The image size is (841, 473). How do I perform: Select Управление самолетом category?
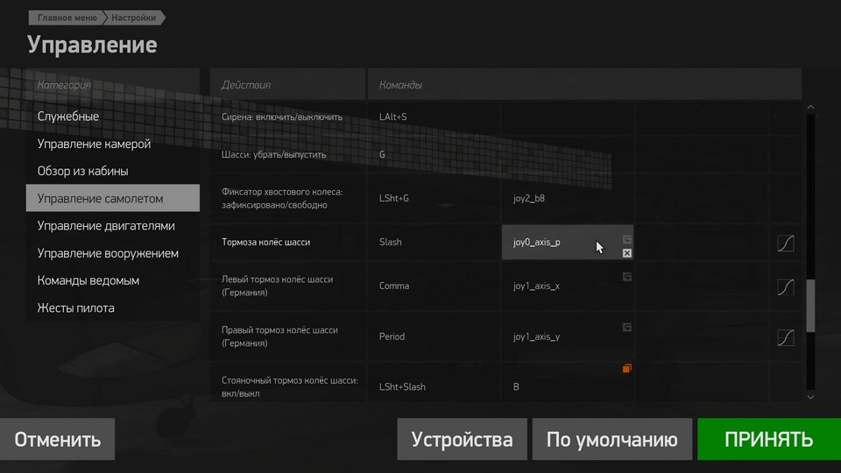coord(113,199)
